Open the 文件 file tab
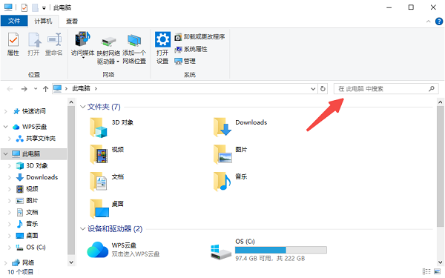This screenshot has height=278, width=445. pyautogui.click(x=14, y=21)
